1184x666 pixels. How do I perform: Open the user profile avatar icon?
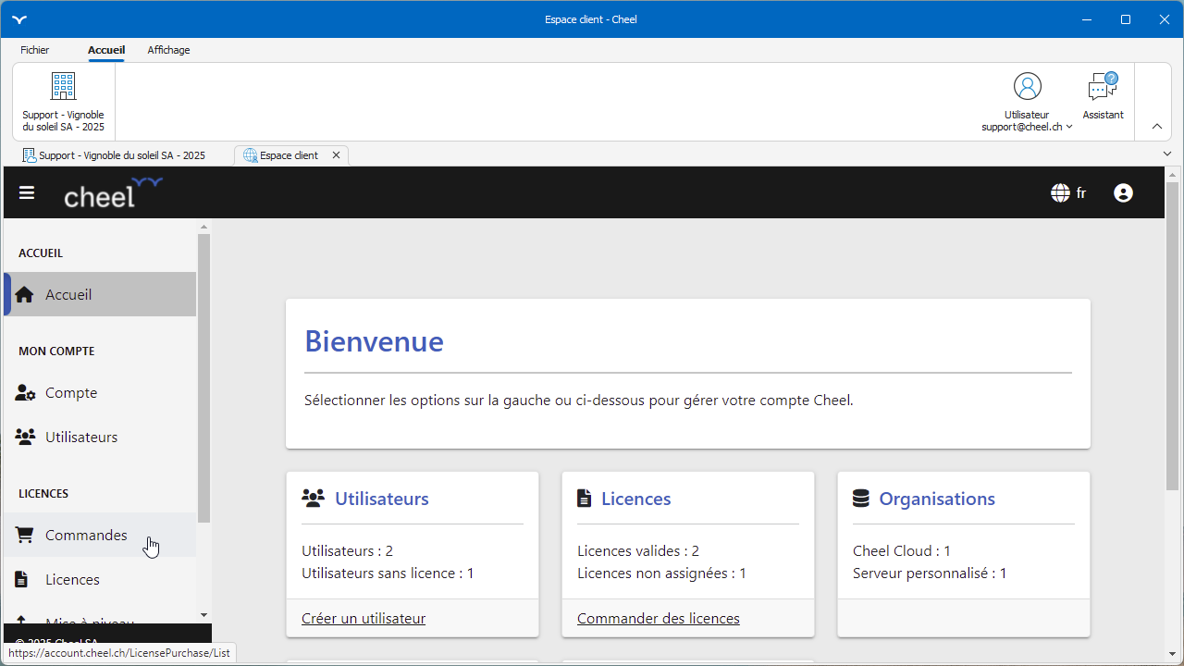click(x=1123, y=193)
